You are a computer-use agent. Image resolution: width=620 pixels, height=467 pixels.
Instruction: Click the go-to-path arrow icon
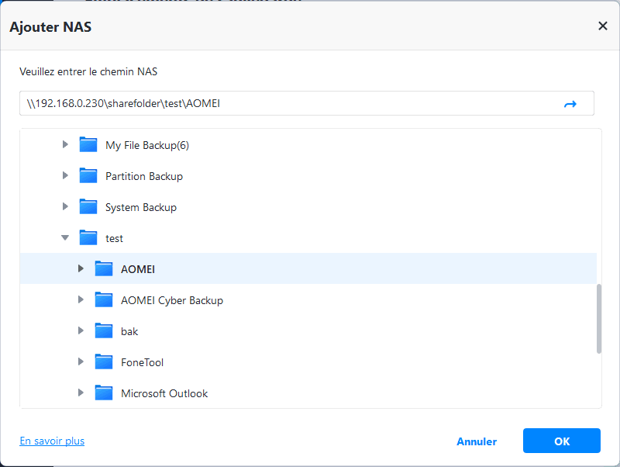tap(570, 104)
